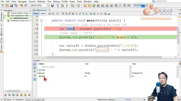Screen dimensions: 181x101
Task: Click the memory usage indicator bar
Action: click(x=139, y=5)
